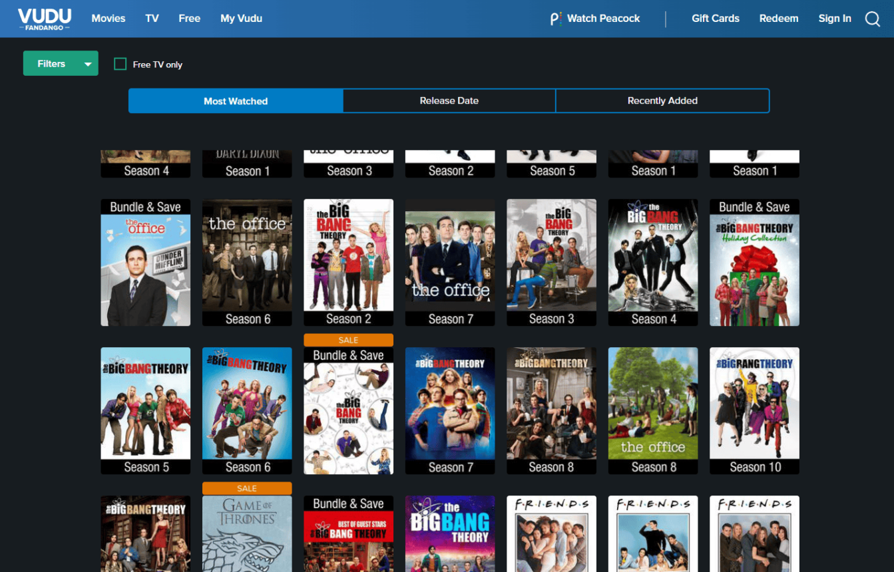The width and height of the screenshot is (894, 572).
Task: Go to the Free section
Action: click(x=189, y=19)
